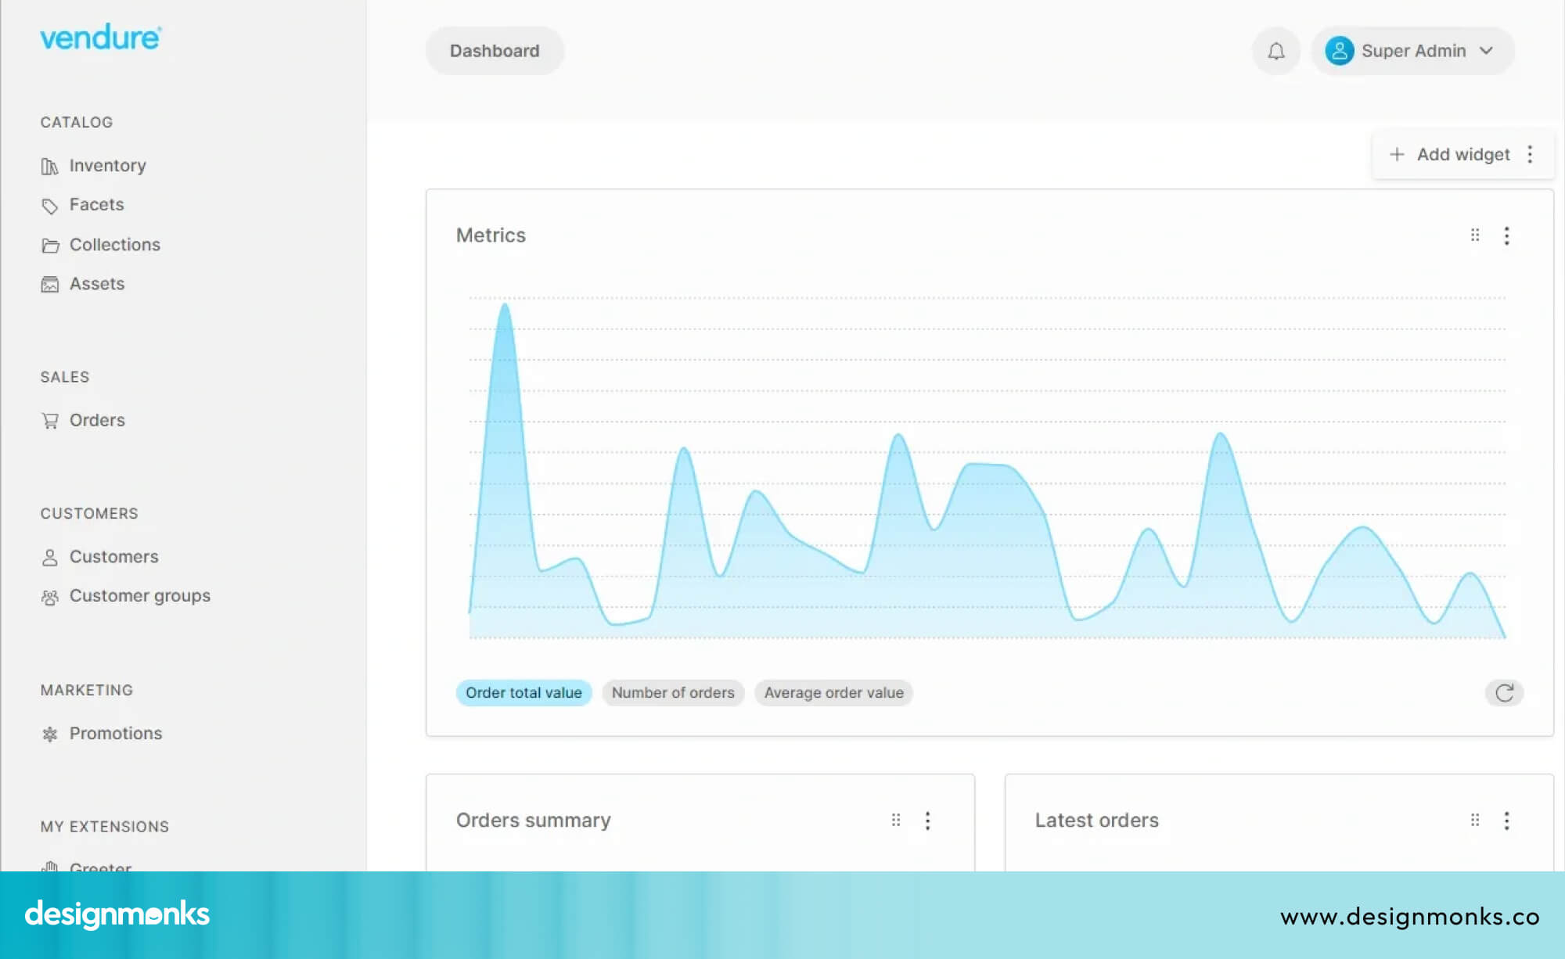
Task: Click the notification bell
Action: tap(1275, 50)
